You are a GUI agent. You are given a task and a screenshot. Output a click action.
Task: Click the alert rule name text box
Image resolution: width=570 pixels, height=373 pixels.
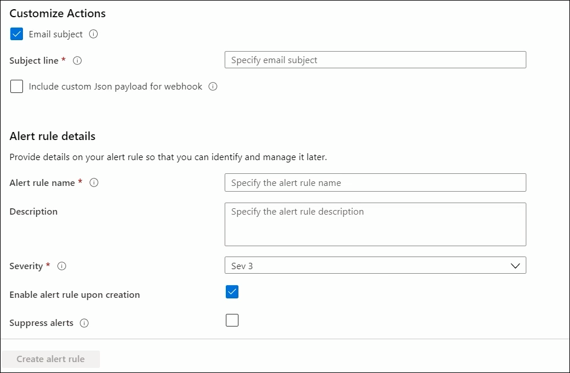(x=375, y=182)
